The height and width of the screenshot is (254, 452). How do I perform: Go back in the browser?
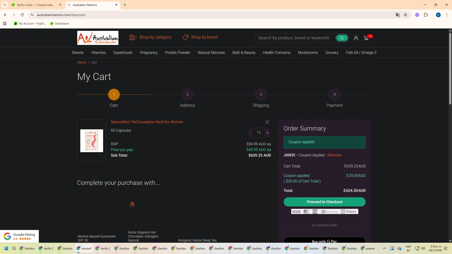click(x=5, y=15)
